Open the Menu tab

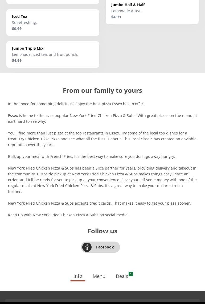(x=99, y=276)
